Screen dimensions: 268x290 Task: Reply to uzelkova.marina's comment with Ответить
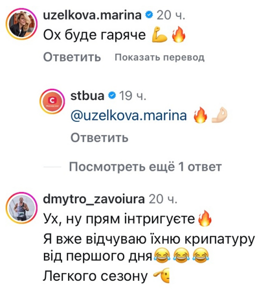pos(72,57)
